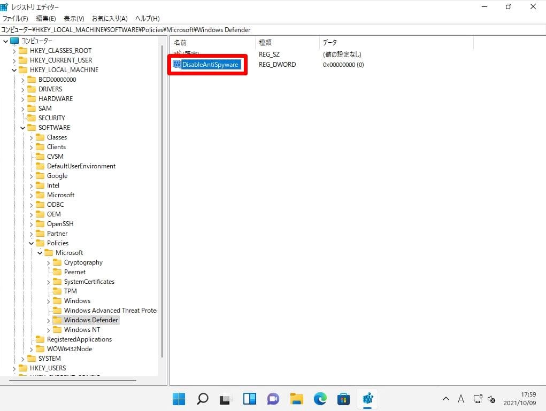
Task: Open Task View from taskbar
Action: coord(226,399)
